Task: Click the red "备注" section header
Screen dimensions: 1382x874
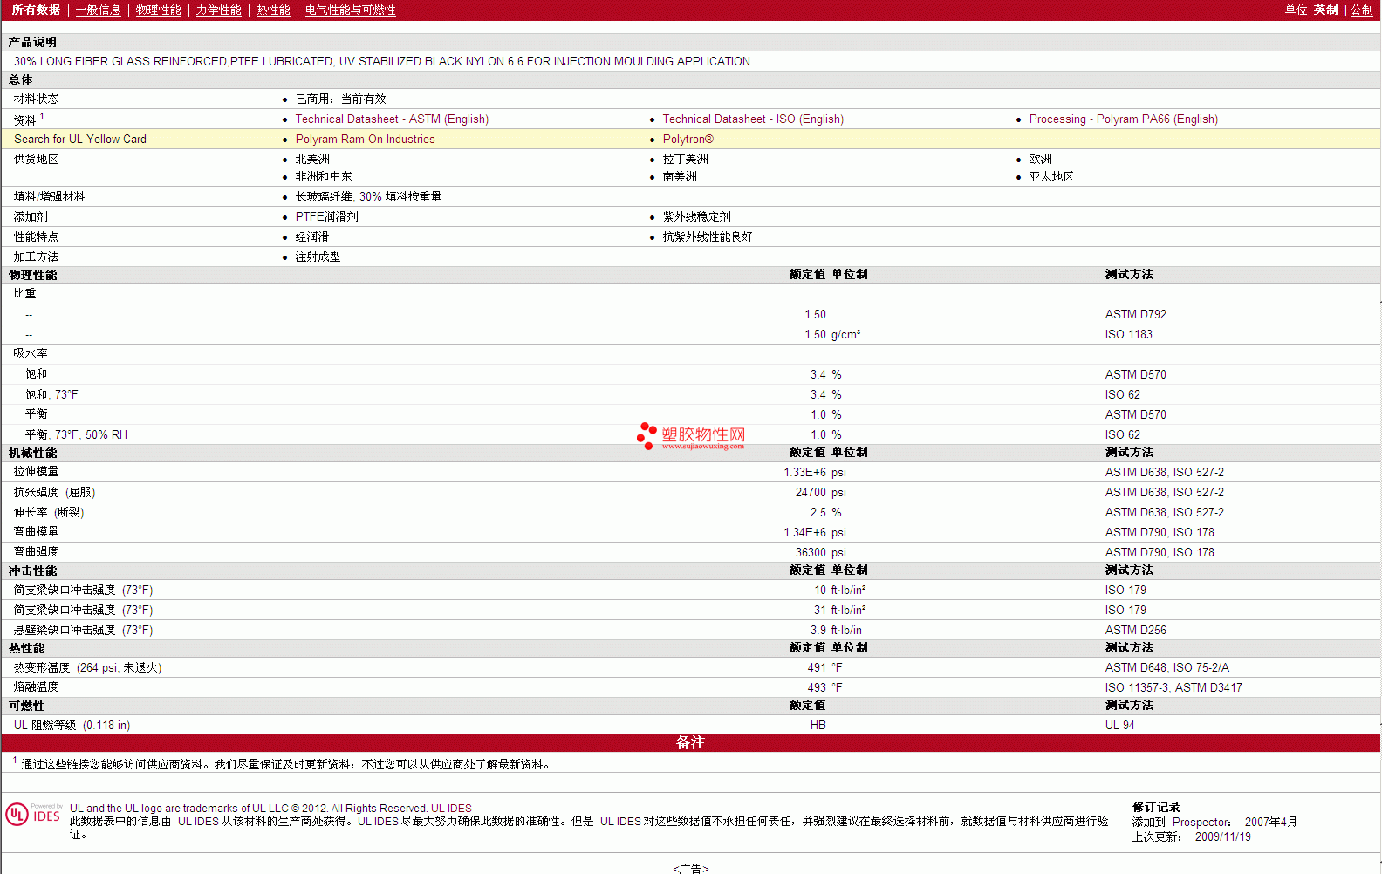Action: pos(690,743)
